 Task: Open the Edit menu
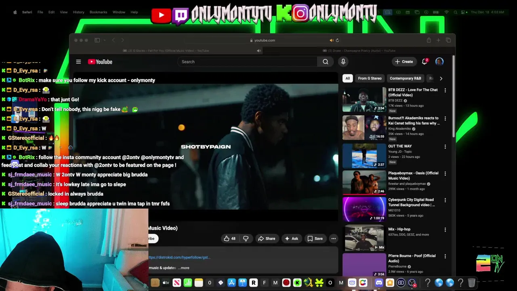(x=51, y=12)
